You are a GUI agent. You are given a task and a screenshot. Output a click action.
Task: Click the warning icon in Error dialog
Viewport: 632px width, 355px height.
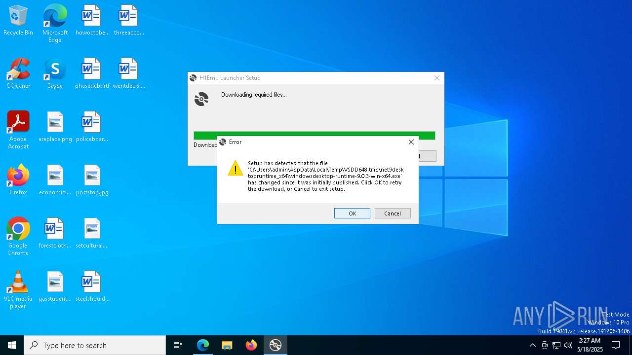click(x=236, y=168)
